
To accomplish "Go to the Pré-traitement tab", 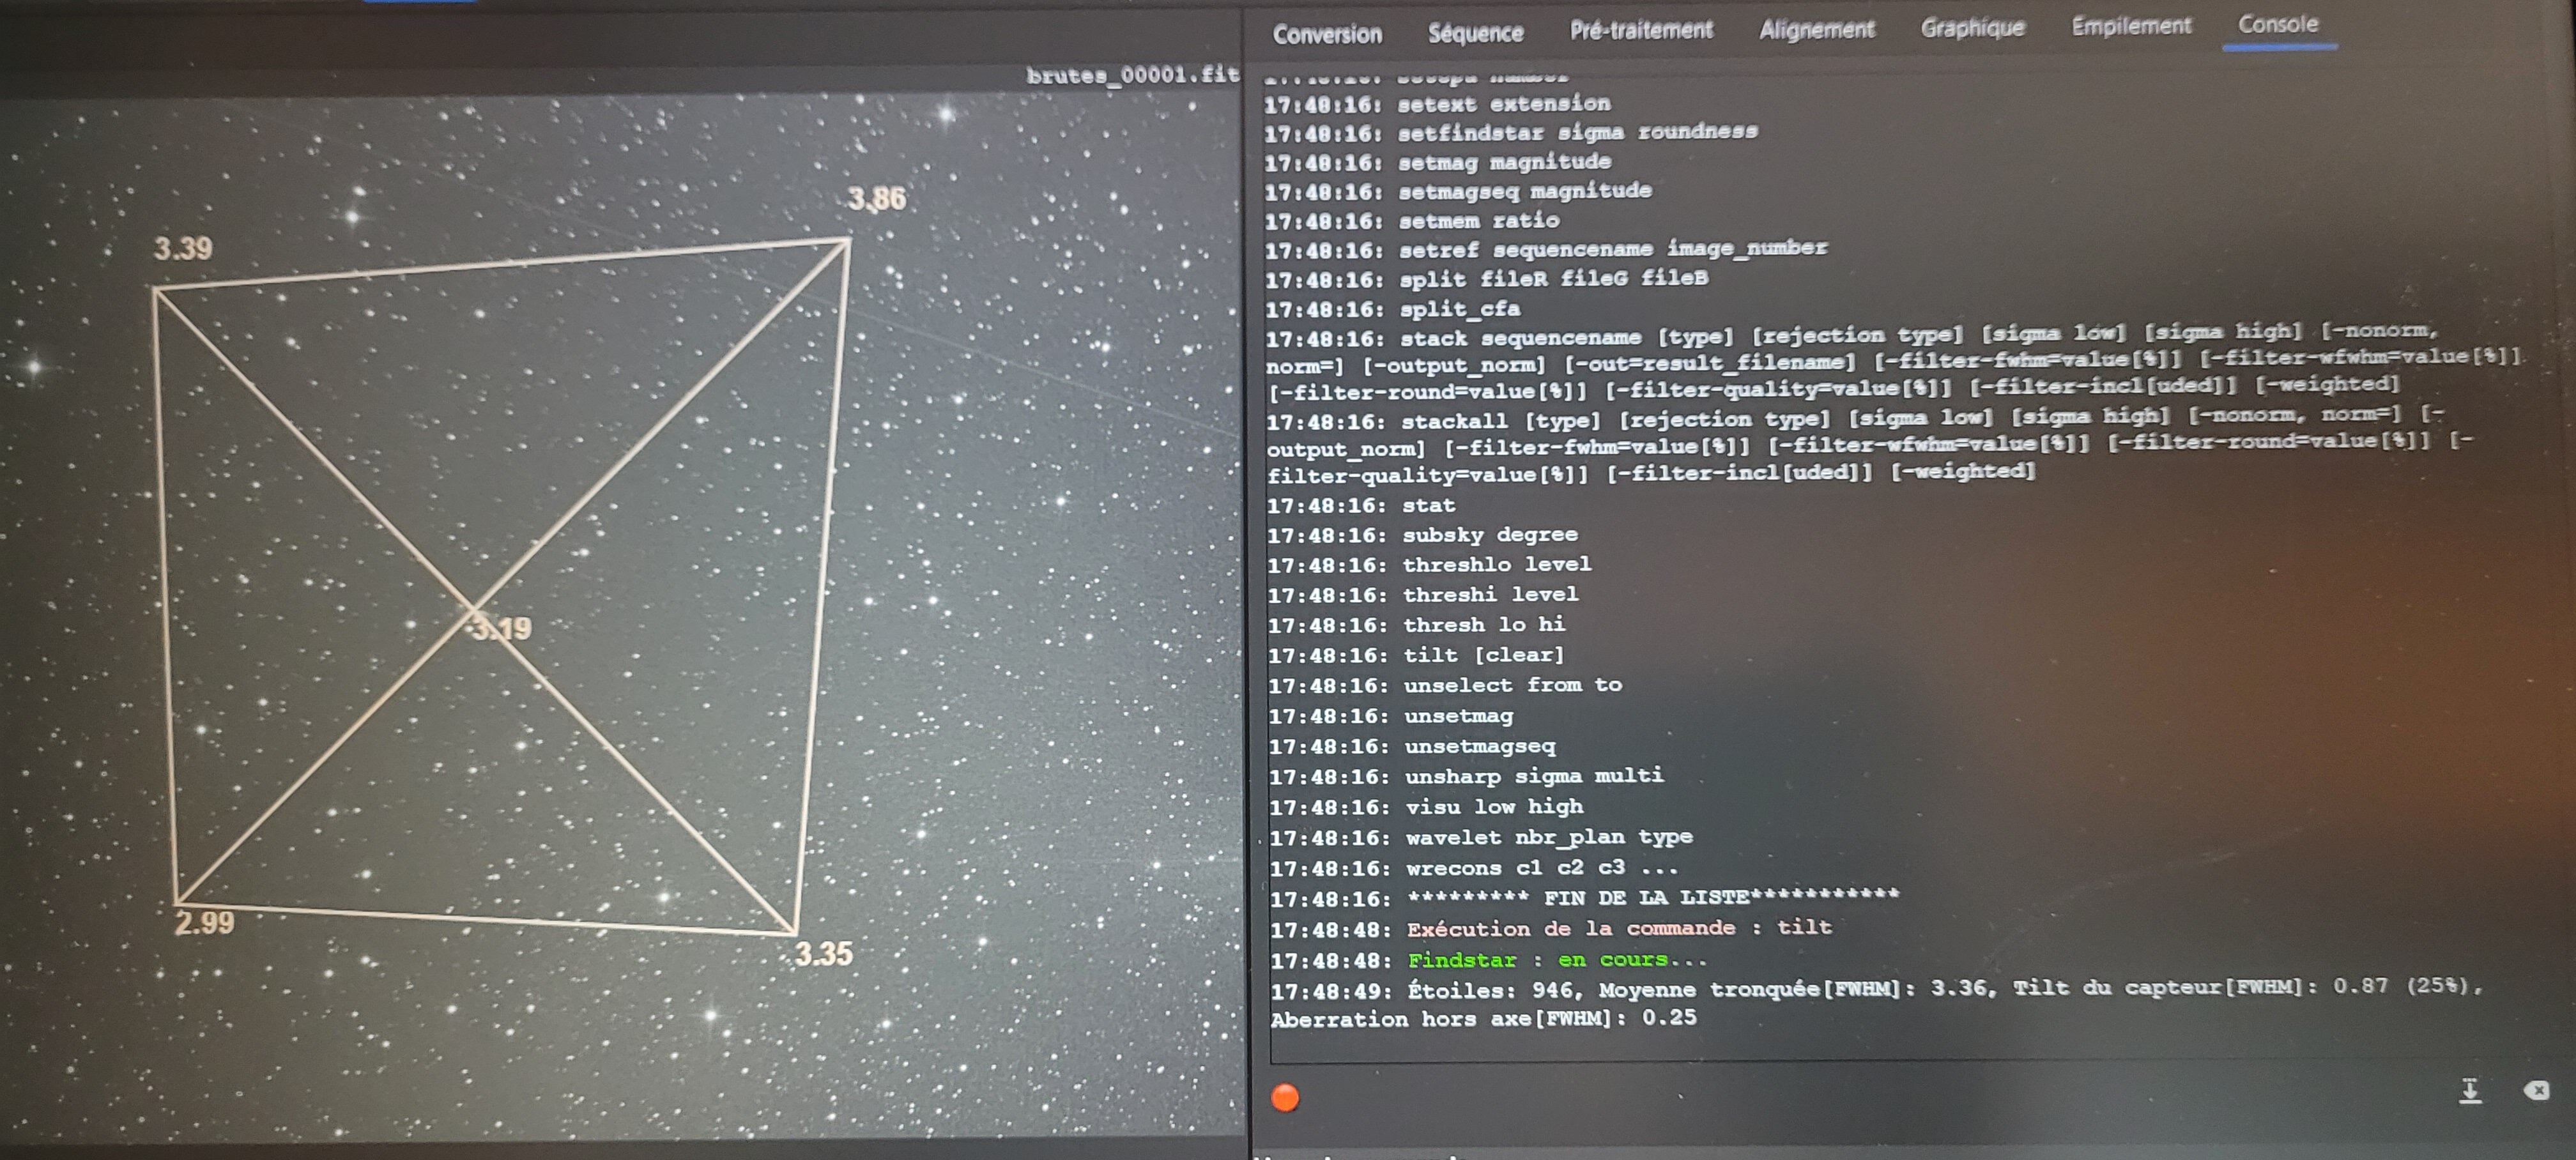I will pos(1641,31).
